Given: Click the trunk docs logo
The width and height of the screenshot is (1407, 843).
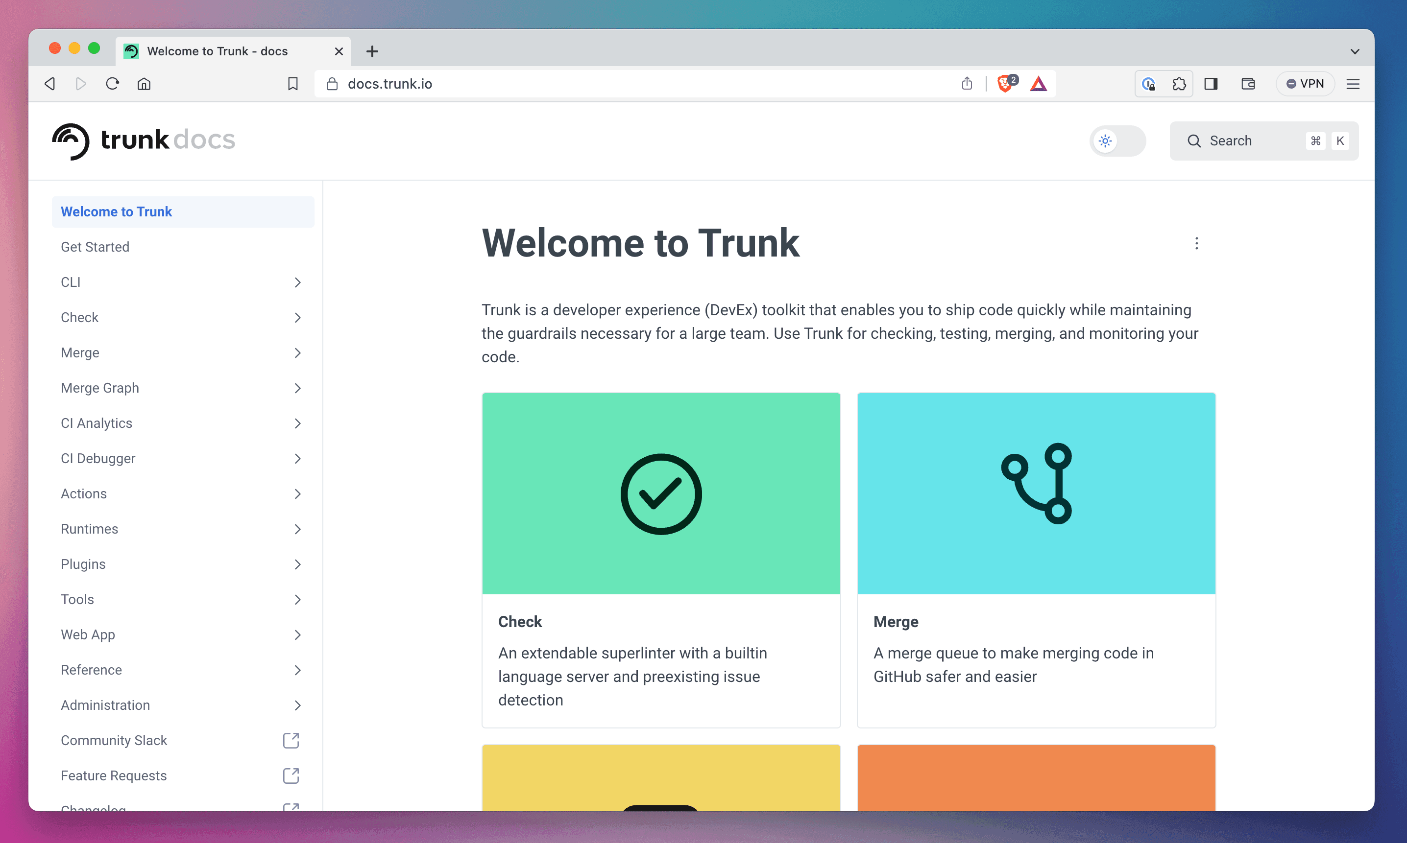Looking at the screenshot, I should point(143,140).
